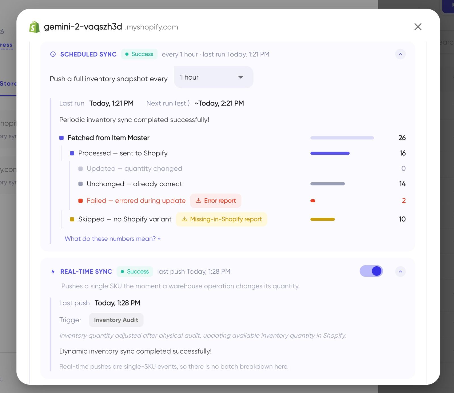Disable the Real-Time Sync toggle
The height and width of the screenshot is (393, 454).
[371, 271]
